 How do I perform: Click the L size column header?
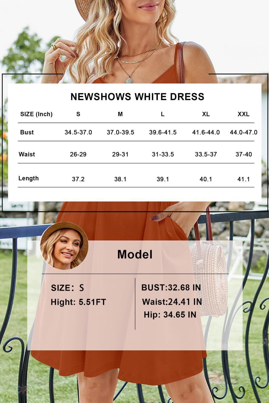point(162,114)
